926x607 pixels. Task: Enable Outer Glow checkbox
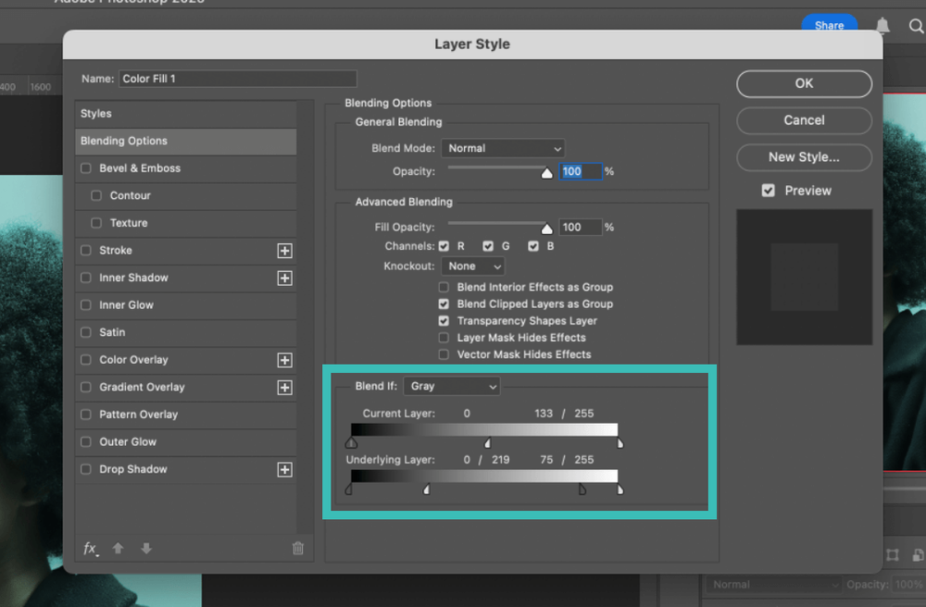click(85, 441)
